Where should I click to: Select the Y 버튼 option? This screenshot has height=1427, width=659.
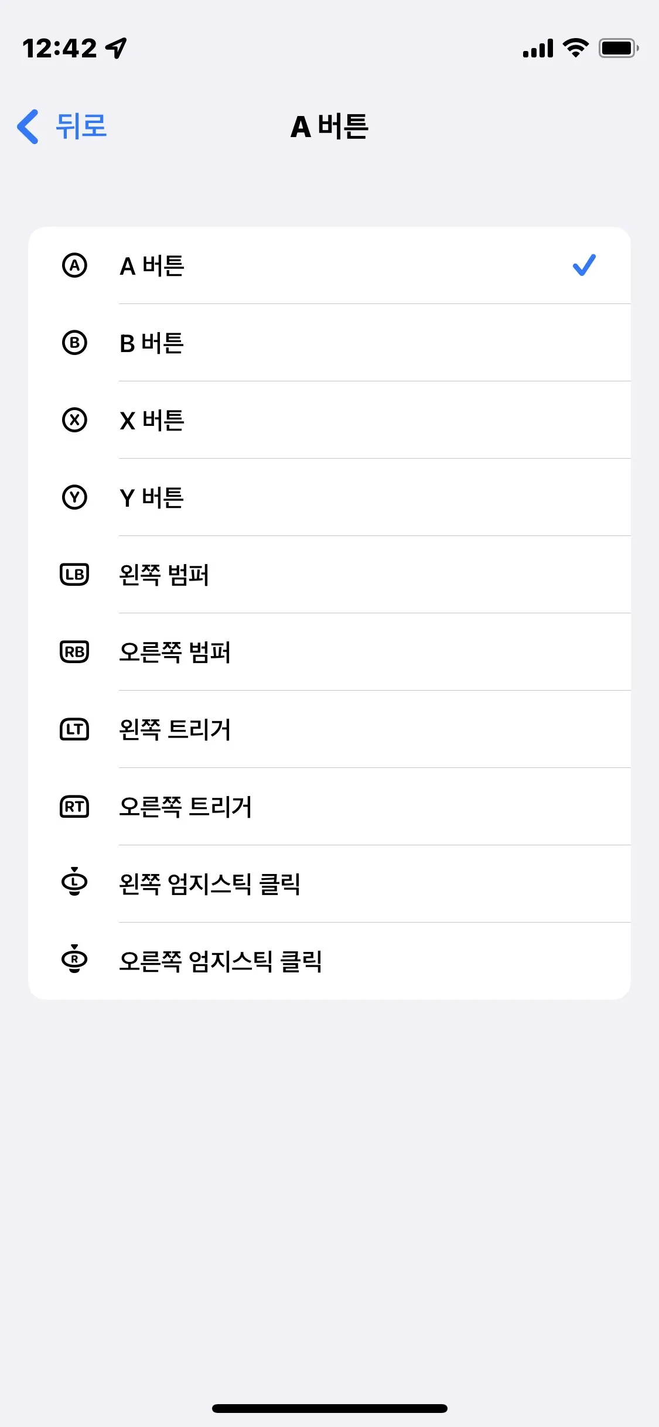coord(152,498)
